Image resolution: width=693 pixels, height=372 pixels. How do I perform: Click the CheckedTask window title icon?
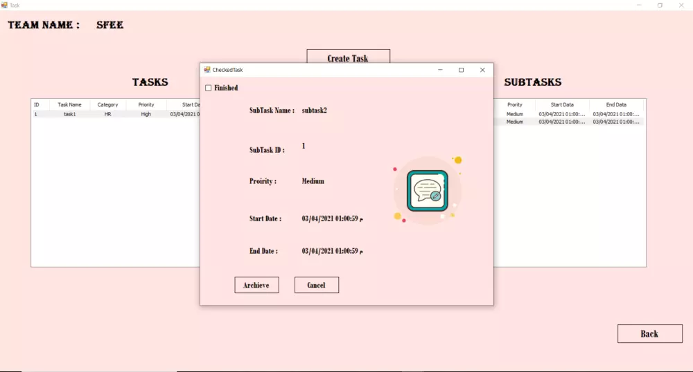207,70
